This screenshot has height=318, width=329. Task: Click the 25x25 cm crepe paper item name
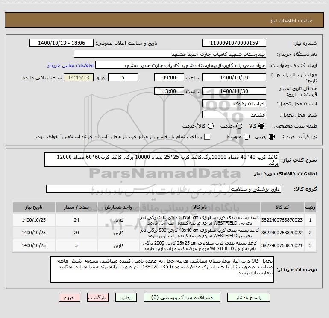[x=200, y=246]
